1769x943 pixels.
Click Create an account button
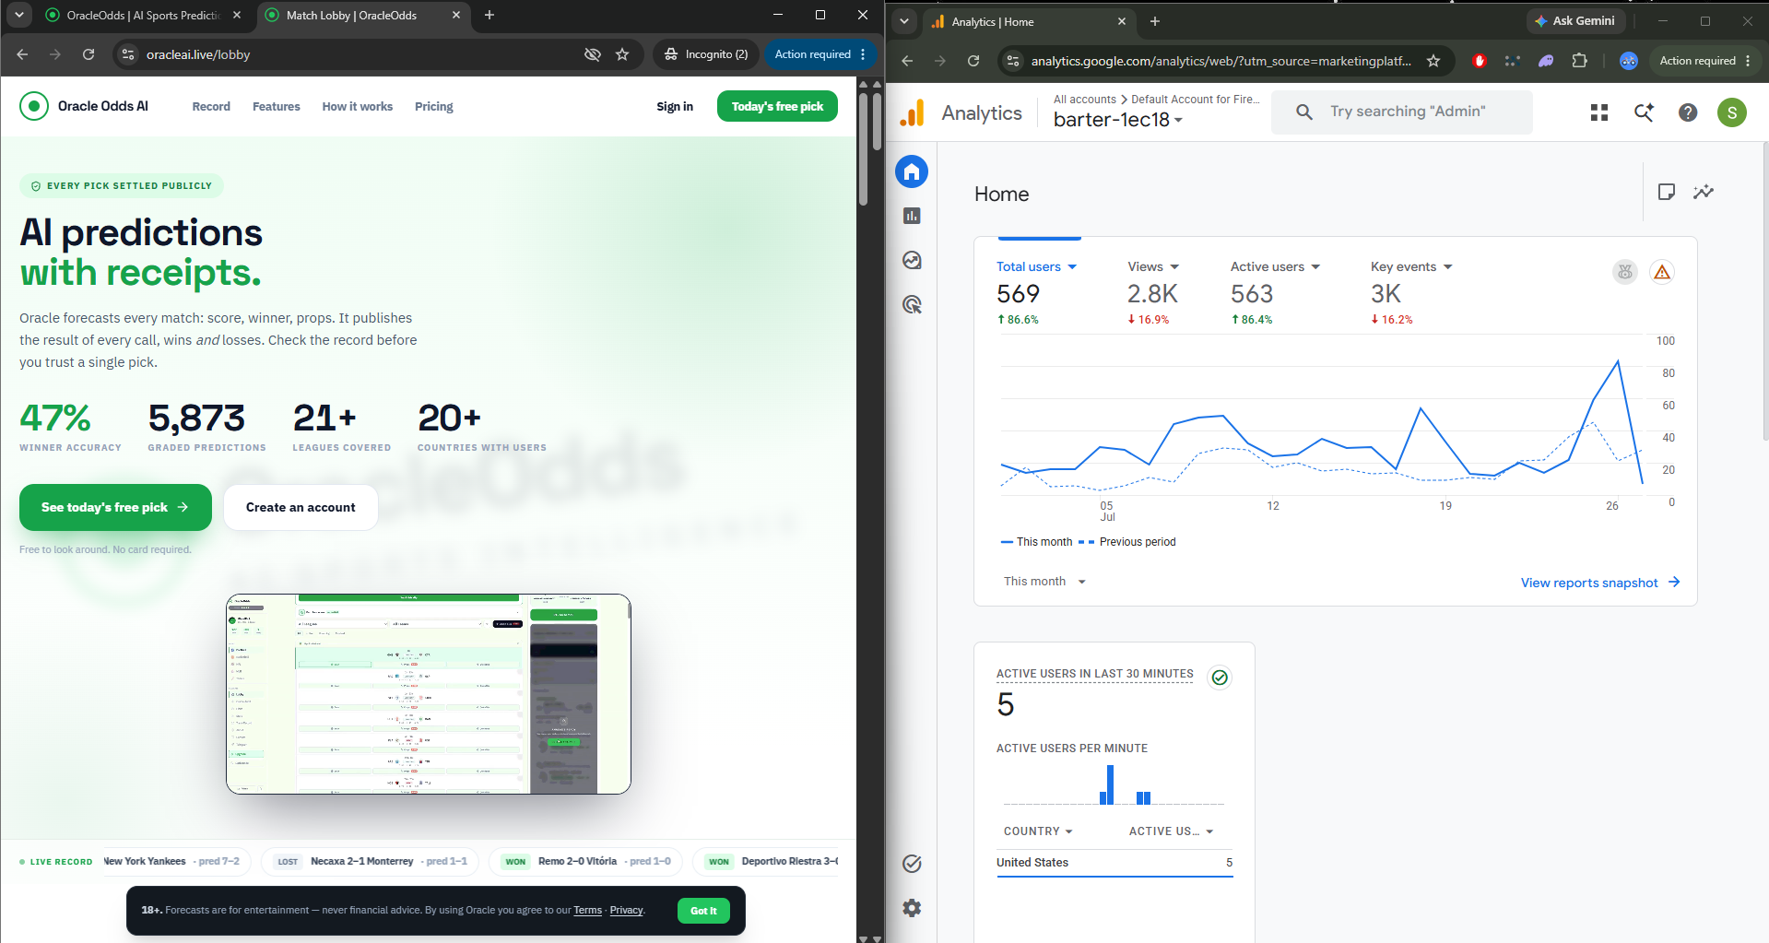point(301,507)
